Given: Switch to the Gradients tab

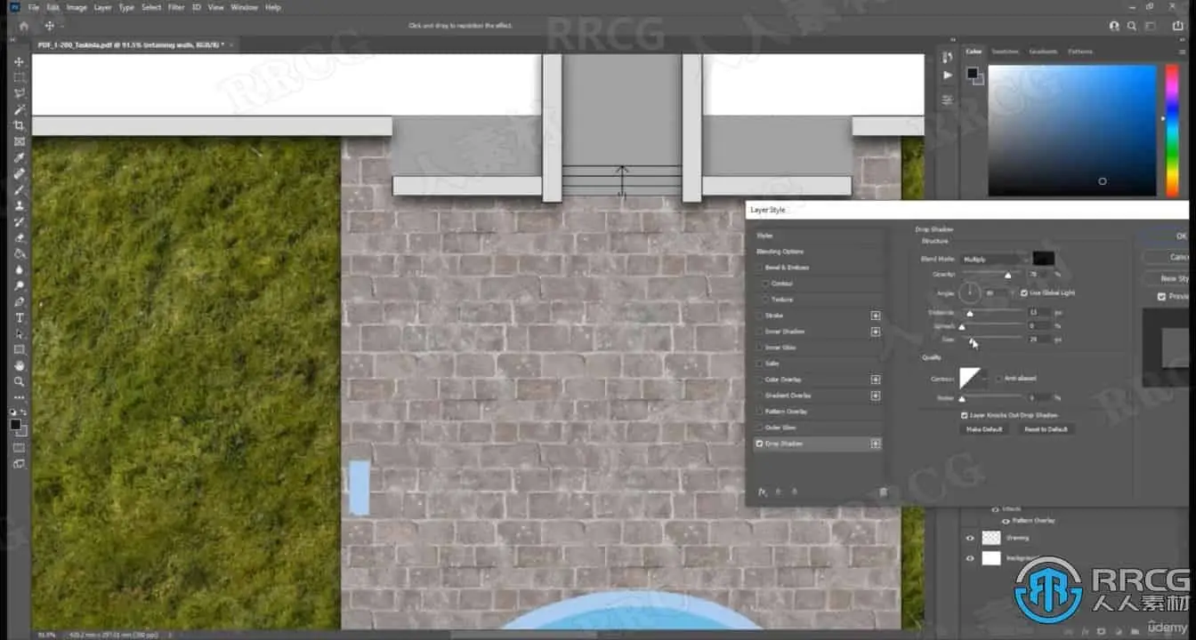Looking at the screenshot, I should pos(1043,52).
